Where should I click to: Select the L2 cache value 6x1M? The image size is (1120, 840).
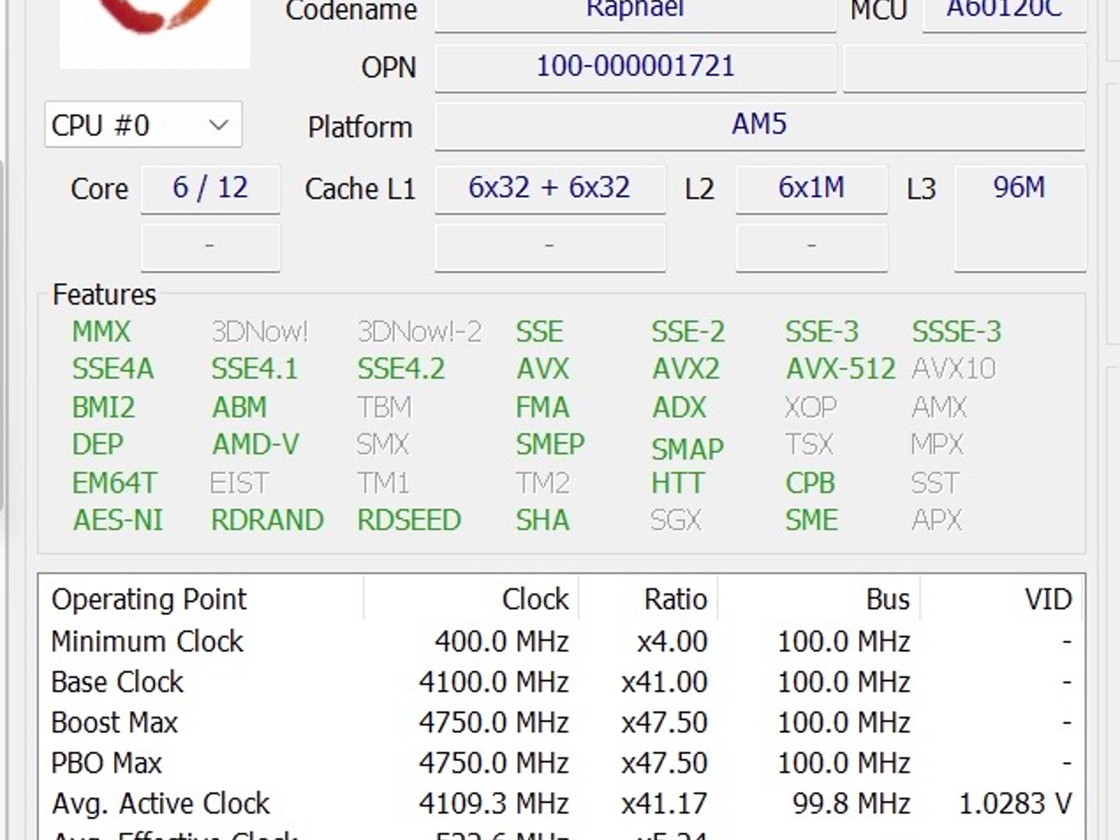pos(812,189)
